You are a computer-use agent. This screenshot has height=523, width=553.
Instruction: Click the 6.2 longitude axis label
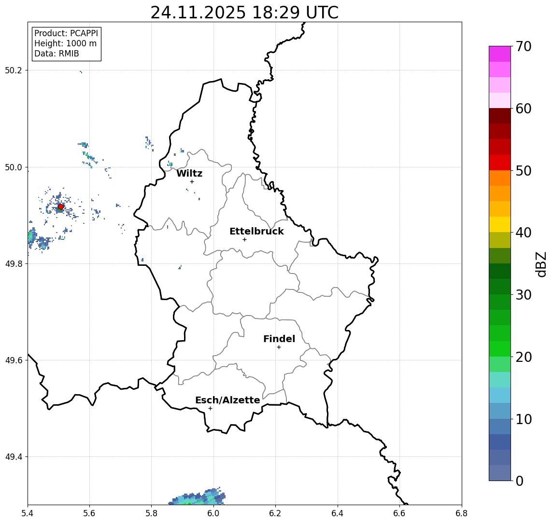point(275,513)
